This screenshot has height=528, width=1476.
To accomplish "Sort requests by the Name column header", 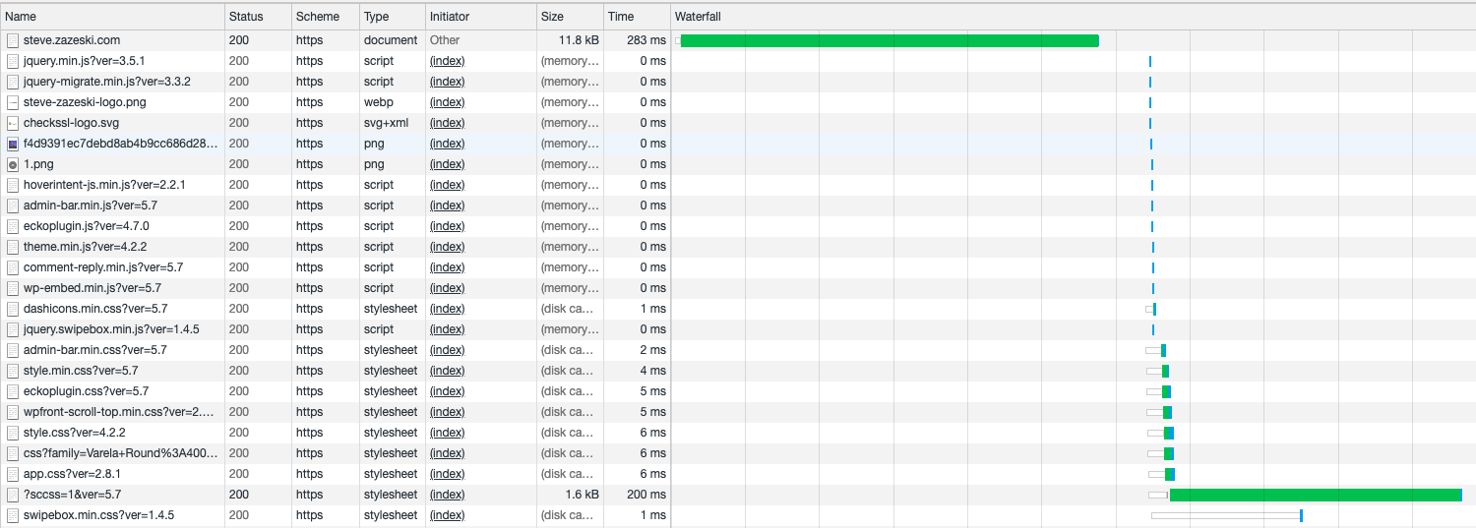I will (21, 17).
